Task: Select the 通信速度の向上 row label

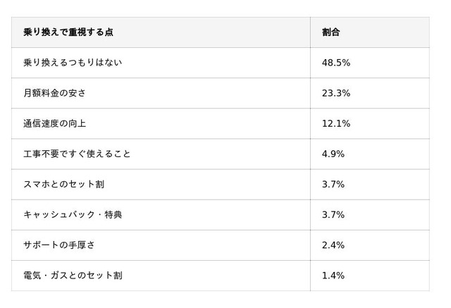Action: [x=55, y=123]
